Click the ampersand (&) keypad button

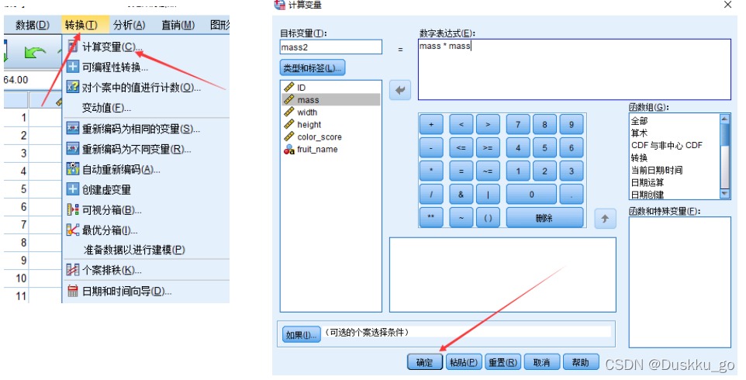(x=461, y=194)
